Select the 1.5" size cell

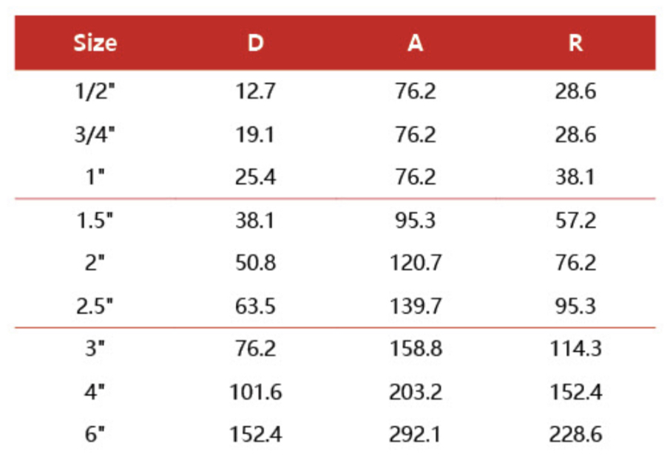click(95, 220)
